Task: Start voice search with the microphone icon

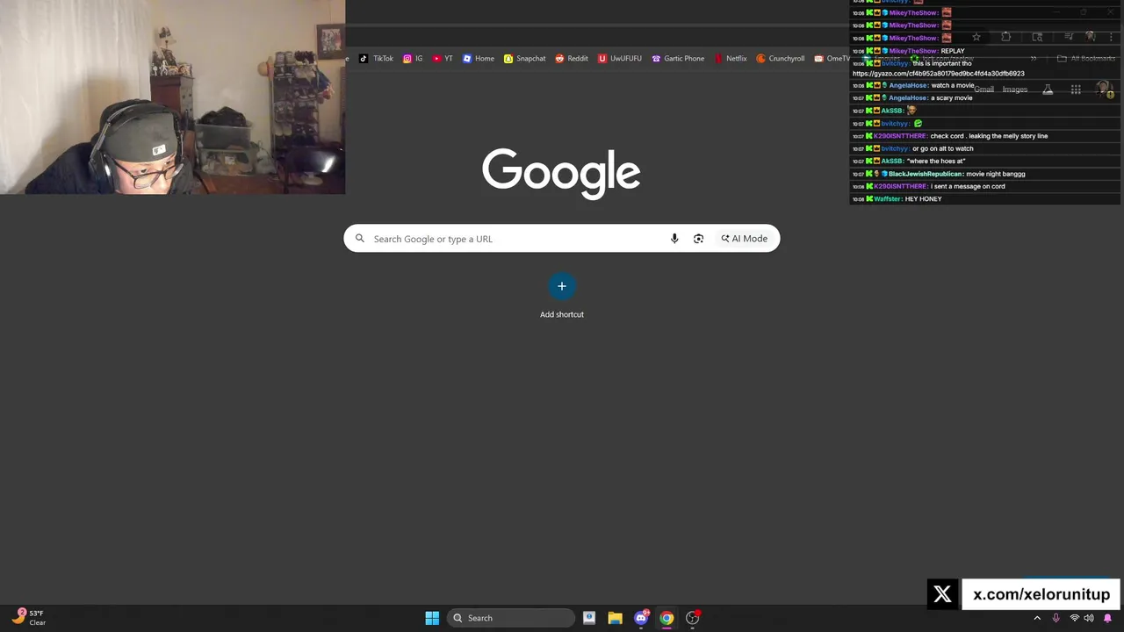Action: click(x=674, y=239)
